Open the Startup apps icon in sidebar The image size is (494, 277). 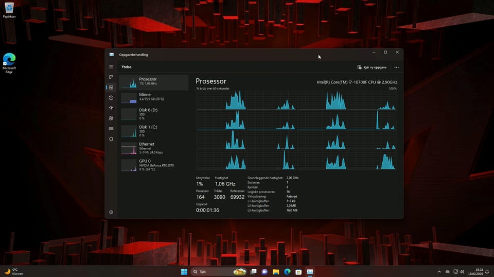click(111, 108)
